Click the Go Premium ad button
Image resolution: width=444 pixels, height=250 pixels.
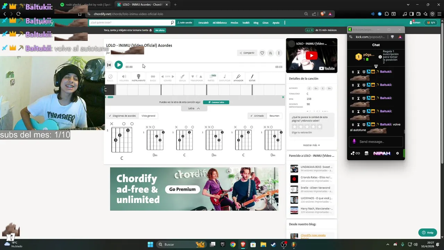click(182, 189)
